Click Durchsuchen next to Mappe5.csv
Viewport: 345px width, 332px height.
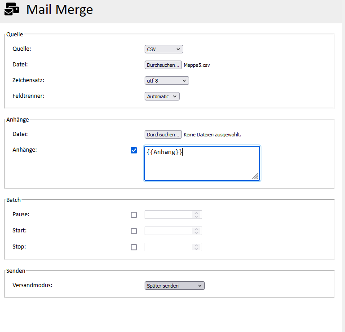point(163,65)
